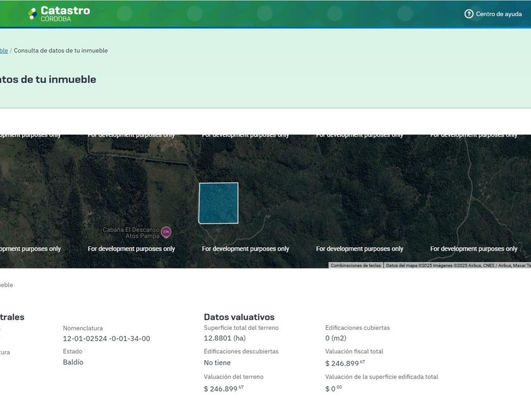Click the map data attribution text
Image resolution: width=531 pixels, height=398 pixels.
click(458, 265)
